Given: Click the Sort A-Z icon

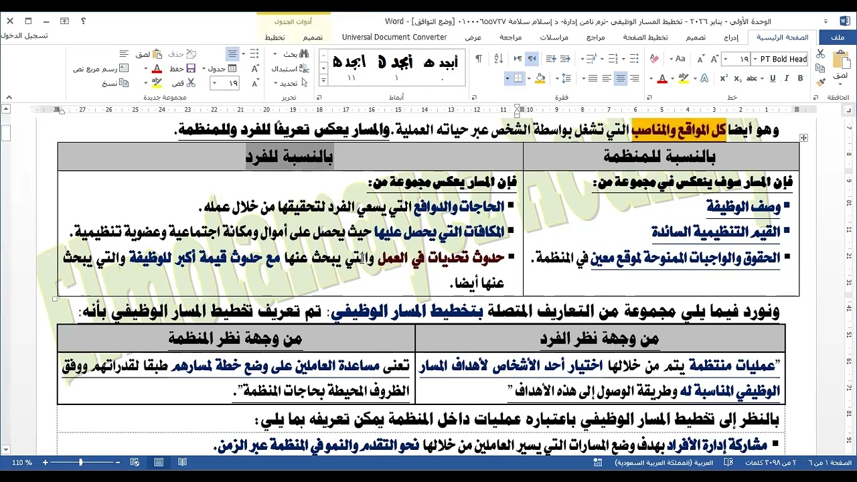Looking at the screenshot, I should coord(498,59).
